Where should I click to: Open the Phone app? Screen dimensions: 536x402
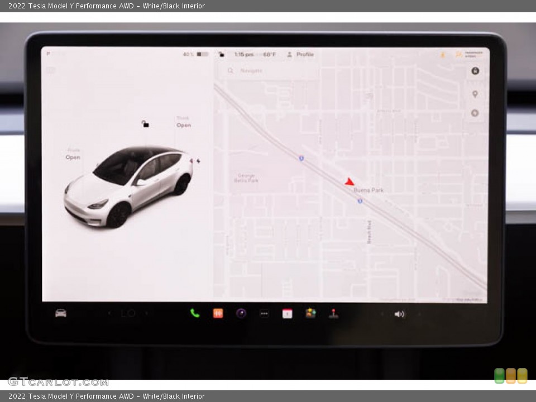pos(195,313)
